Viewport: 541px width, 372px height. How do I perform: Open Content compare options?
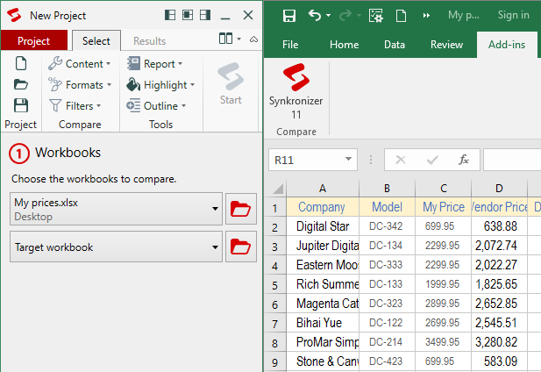click(x=80, y=64)
